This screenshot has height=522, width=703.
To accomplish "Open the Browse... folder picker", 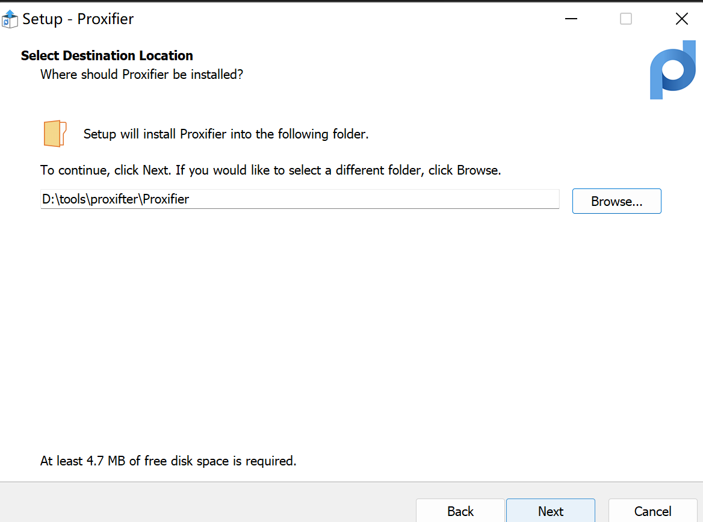I will [616, 201].
